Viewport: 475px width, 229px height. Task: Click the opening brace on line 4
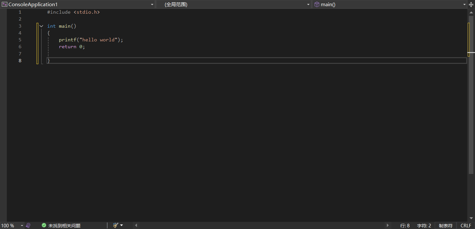(48, 33)
